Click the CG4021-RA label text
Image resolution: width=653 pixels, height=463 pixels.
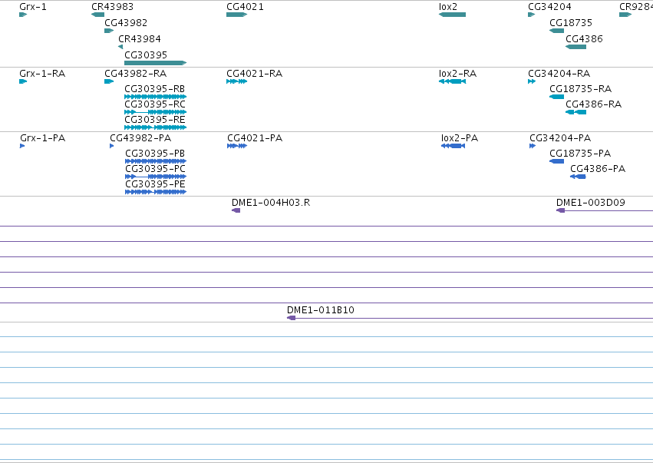[255, 74]
